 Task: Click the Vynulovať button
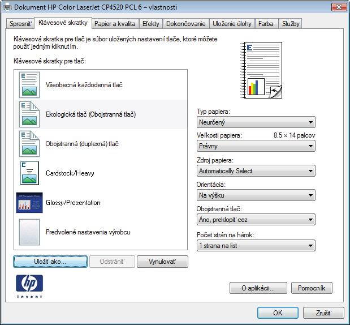[162, 262]
